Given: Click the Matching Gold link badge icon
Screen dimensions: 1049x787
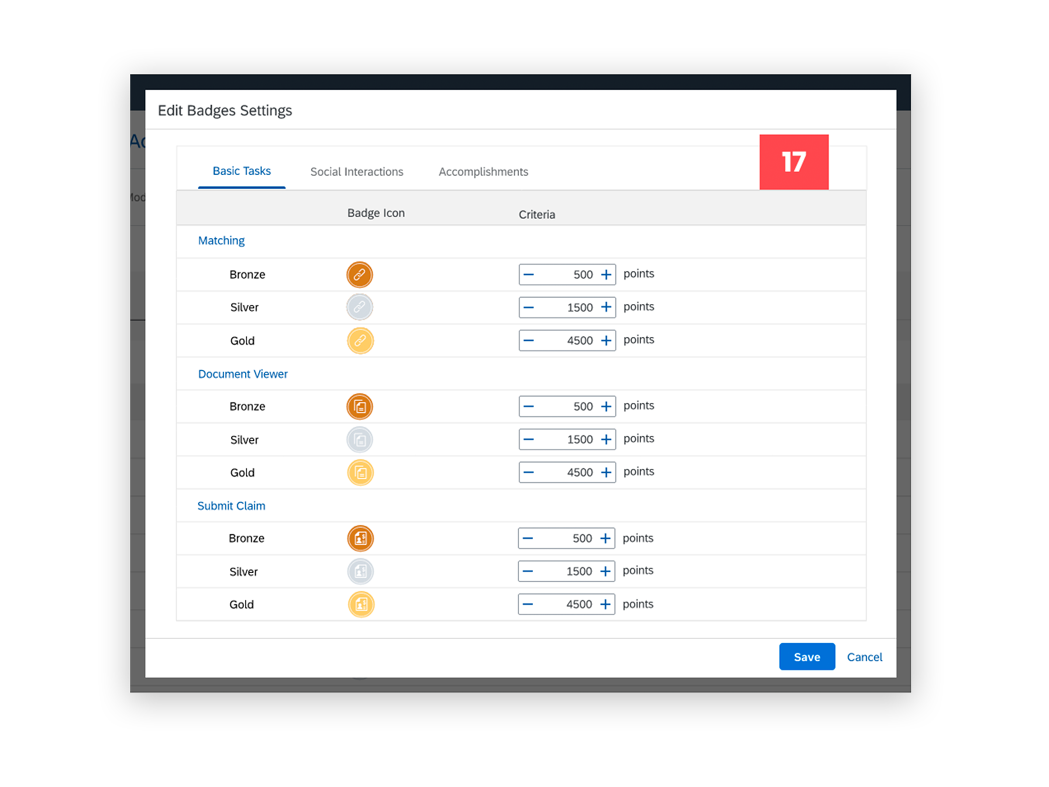Looking at the screenshot, I should tap(360, 341).
